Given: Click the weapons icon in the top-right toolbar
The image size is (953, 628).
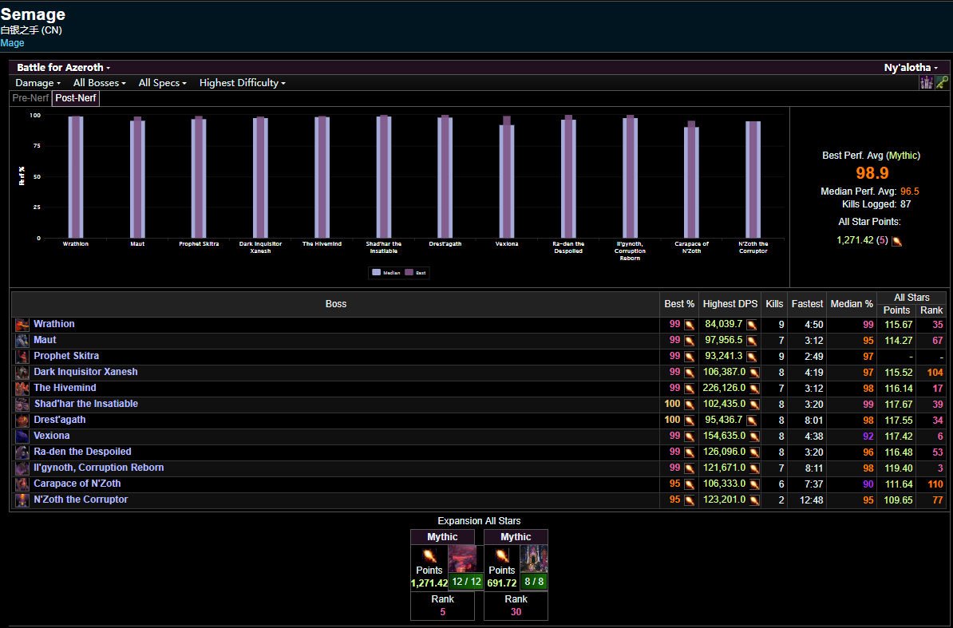Looking at the screenshot, I should 927,81.
